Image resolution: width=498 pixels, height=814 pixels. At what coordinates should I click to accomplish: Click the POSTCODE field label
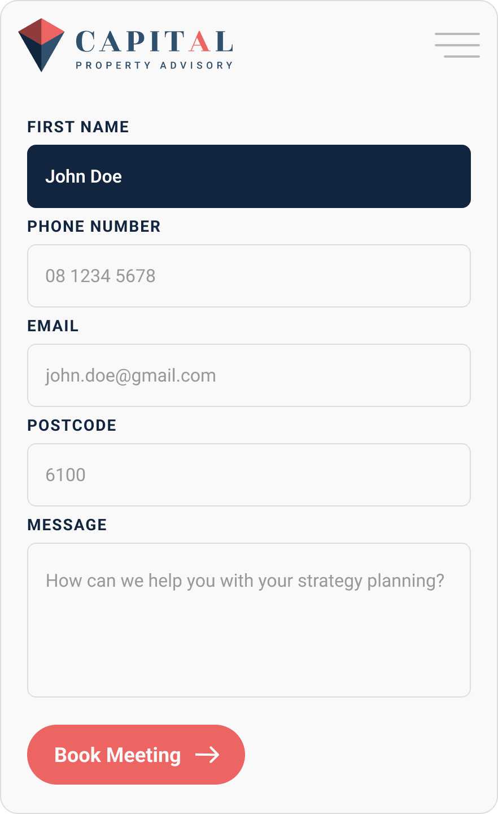coord(72,426)
